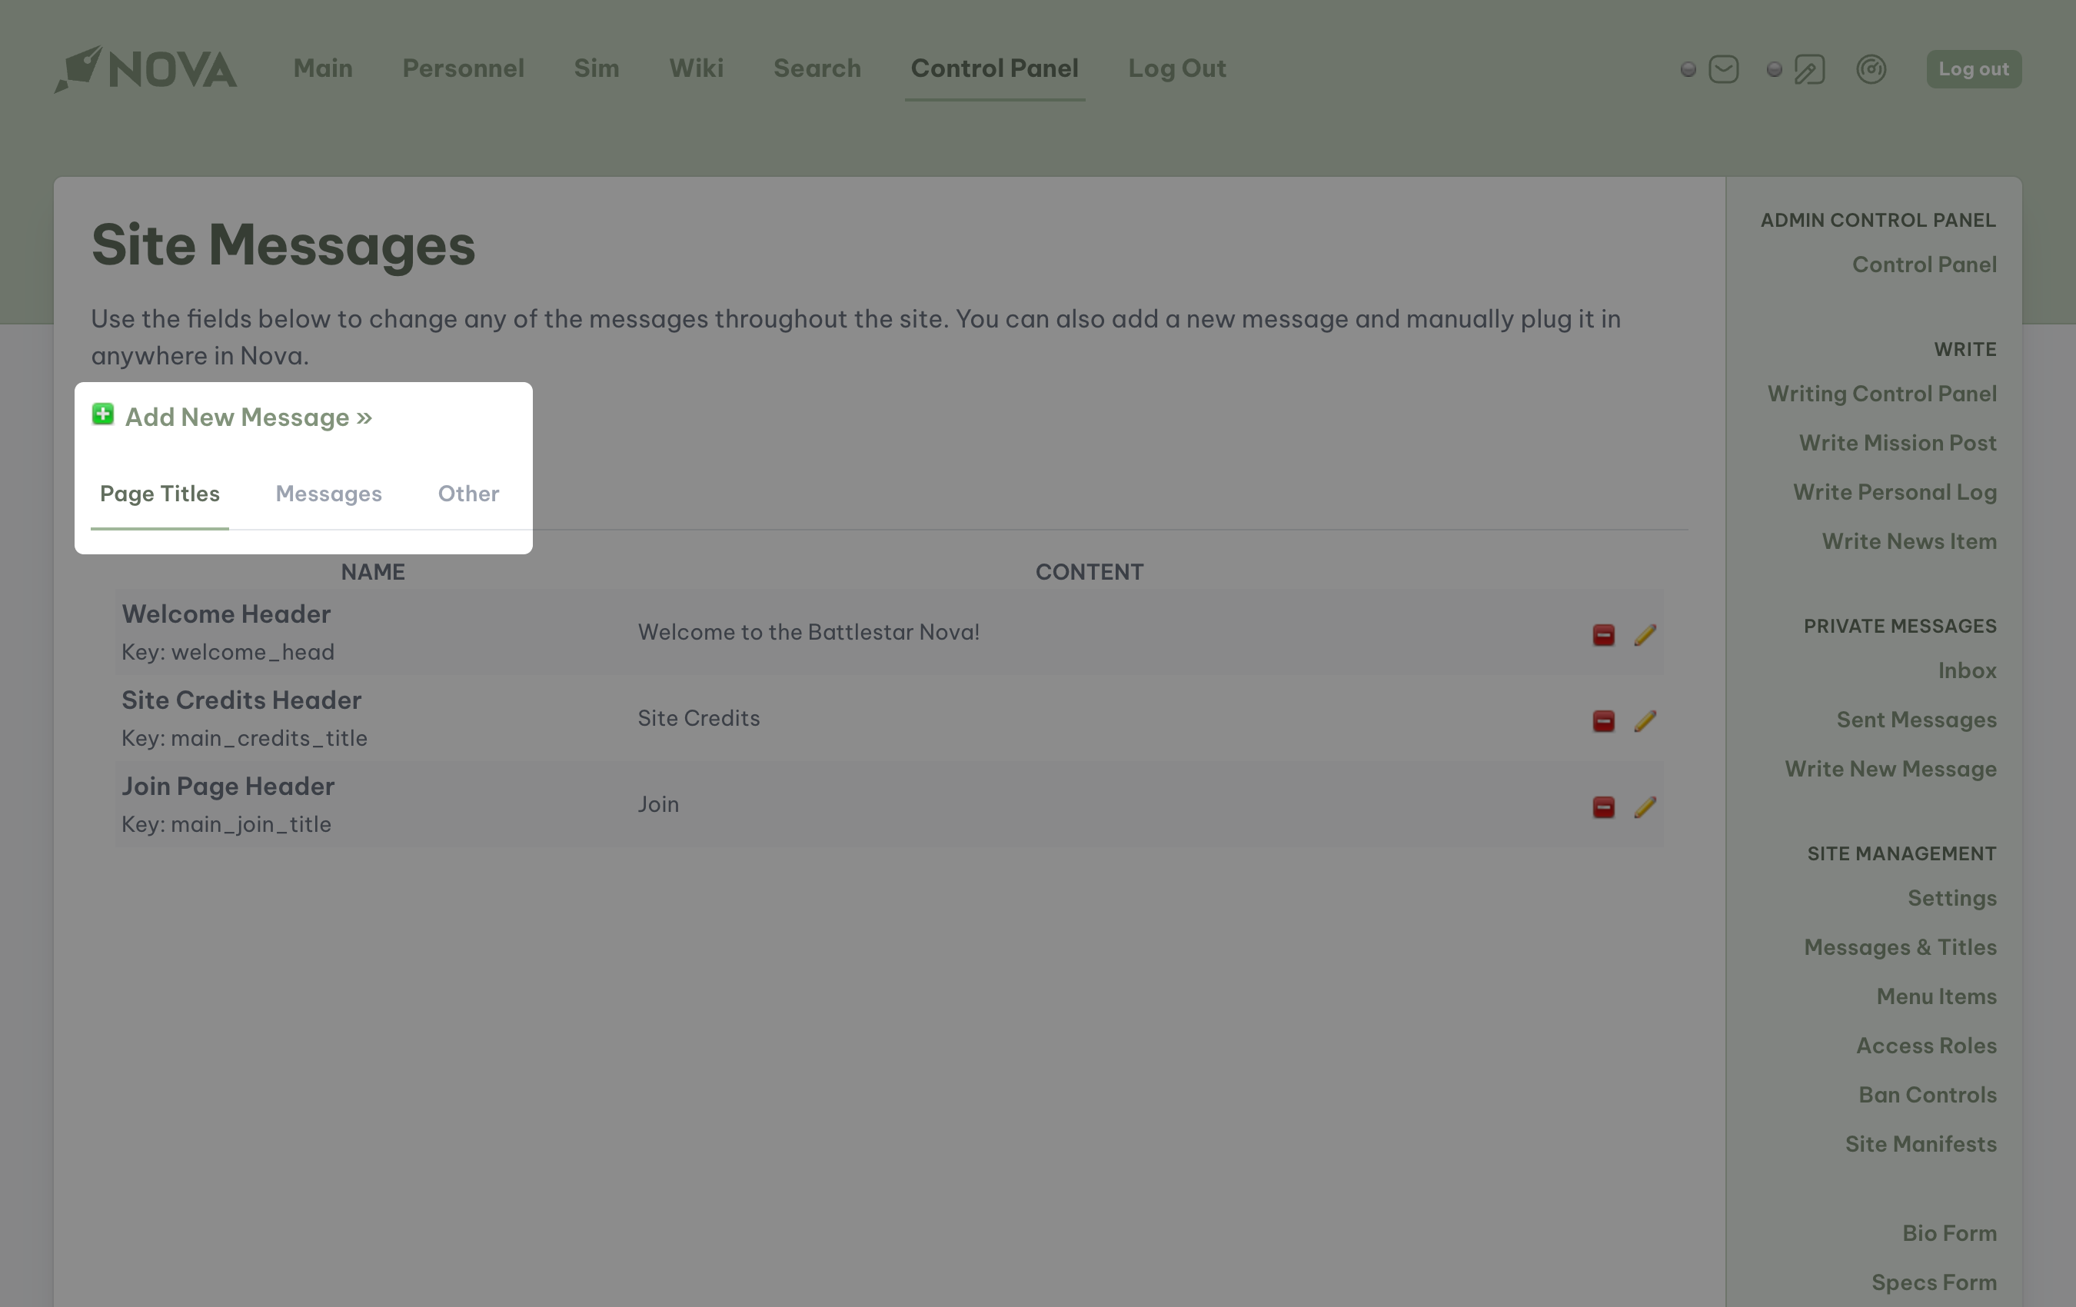Delete the Welcome Header message
Image resolution: width=2076 pixels, height=1307 pixels.
click(x=1602, y=635)
